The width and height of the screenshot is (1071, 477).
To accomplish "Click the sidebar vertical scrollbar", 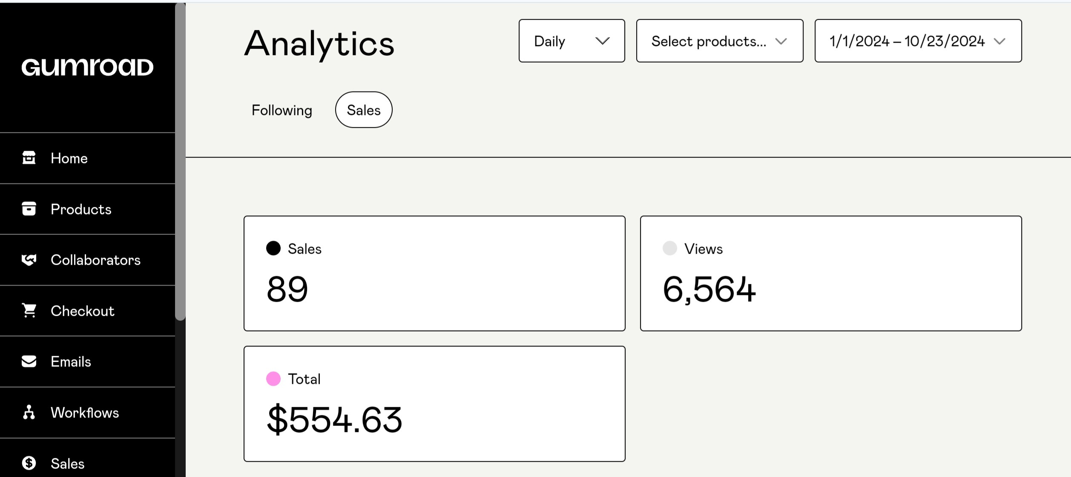I will (181, 162).
